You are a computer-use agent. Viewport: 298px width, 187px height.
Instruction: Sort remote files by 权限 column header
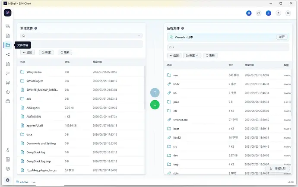point(286,65)
